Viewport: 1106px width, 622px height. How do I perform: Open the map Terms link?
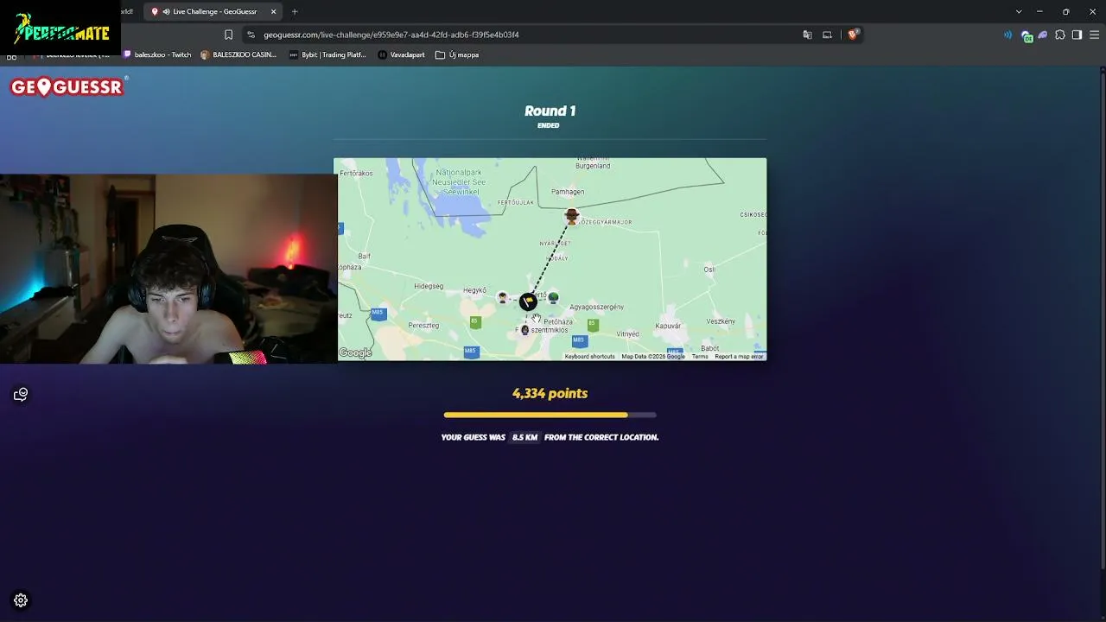(700, 357)
